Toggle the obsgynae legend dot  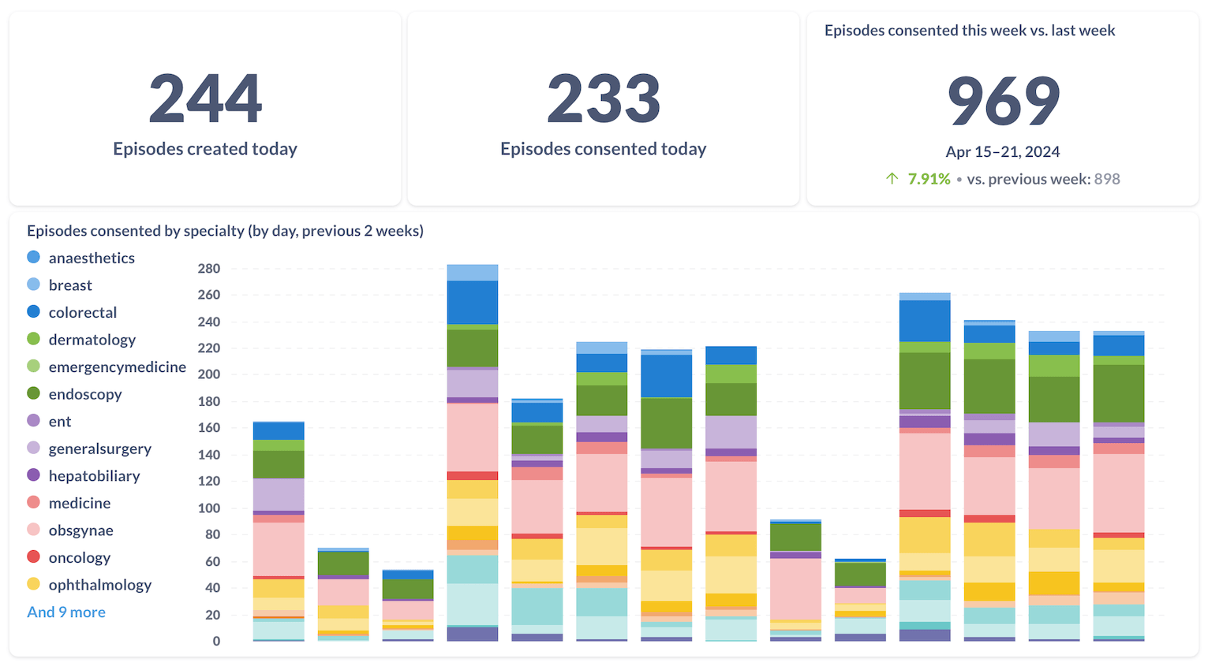[33, 530]
